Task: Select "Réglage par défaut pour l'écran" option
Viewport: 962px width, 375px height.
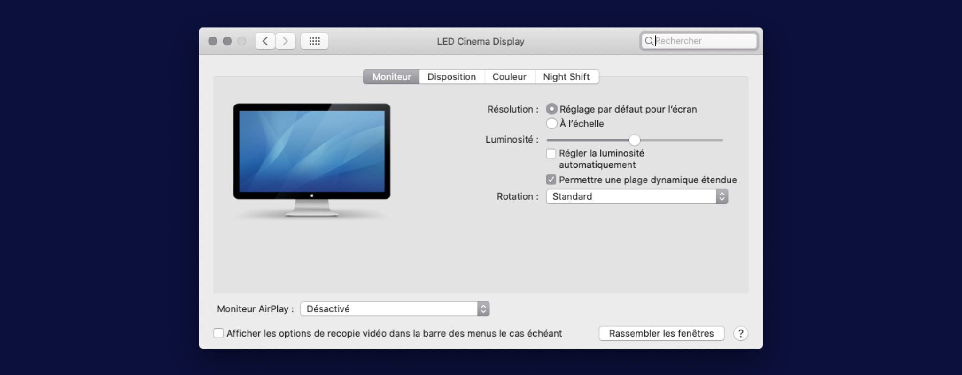Action: pos(552,109)
